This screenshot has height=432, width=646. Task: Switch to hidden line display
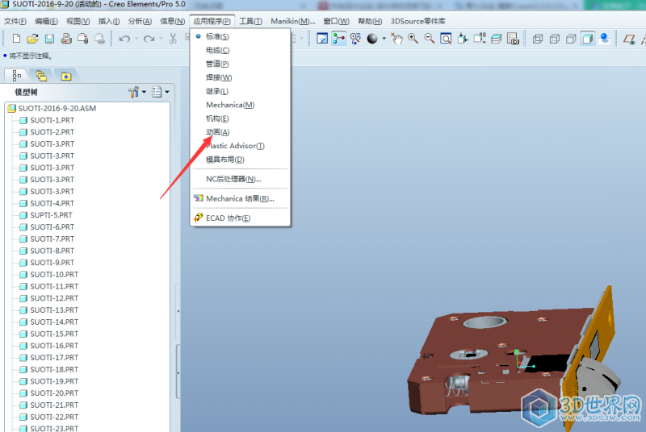(x=555, y=39)
